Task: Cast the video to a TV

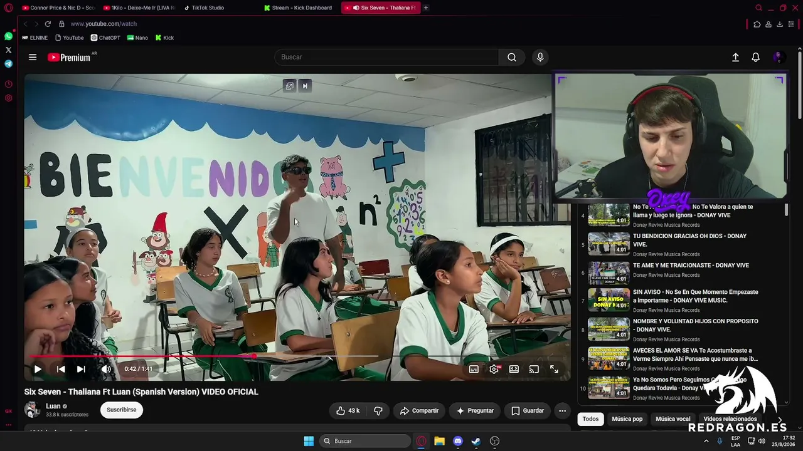Action: click(x=534, y=370)
